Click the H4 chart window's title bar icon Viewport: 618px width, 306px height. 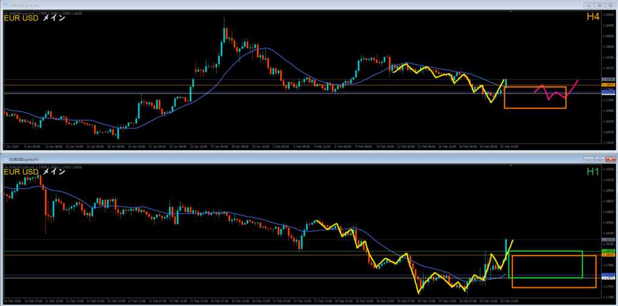[6, 5]
